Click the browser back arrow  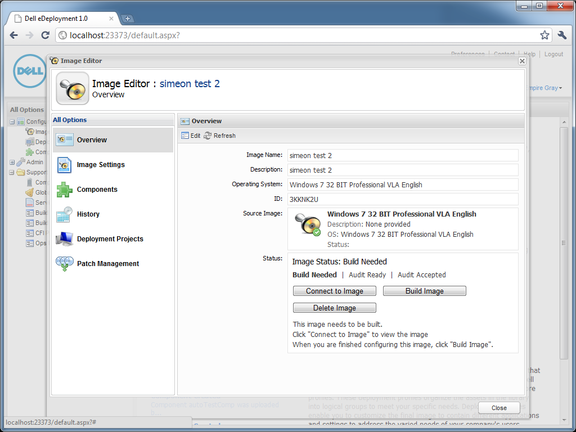point(14,35)
